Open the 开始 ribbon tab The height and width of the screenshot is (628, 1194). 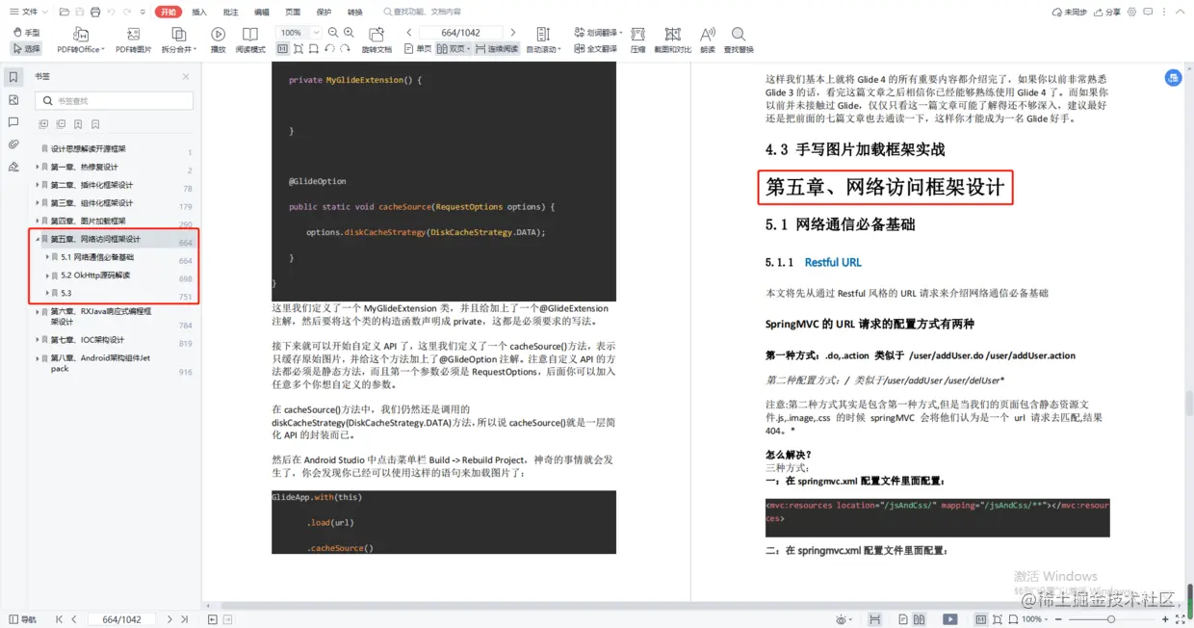[169, 12]
